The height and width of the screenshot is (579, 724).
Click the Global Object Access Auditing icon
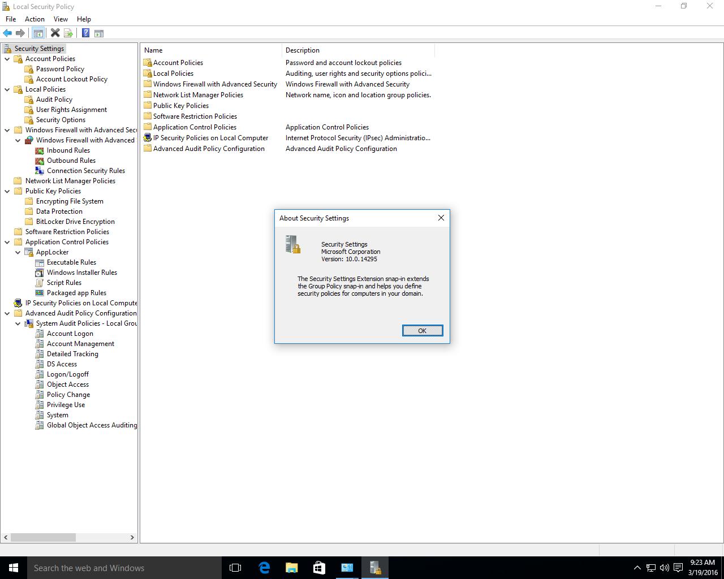pos(40,425)
